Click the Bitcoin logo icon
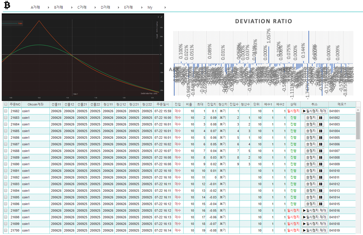 click(7, 5)
